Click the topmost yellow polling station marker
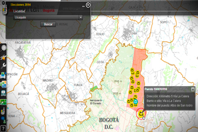The width and height of the screenshot is (198, 132). coord(132,70)
